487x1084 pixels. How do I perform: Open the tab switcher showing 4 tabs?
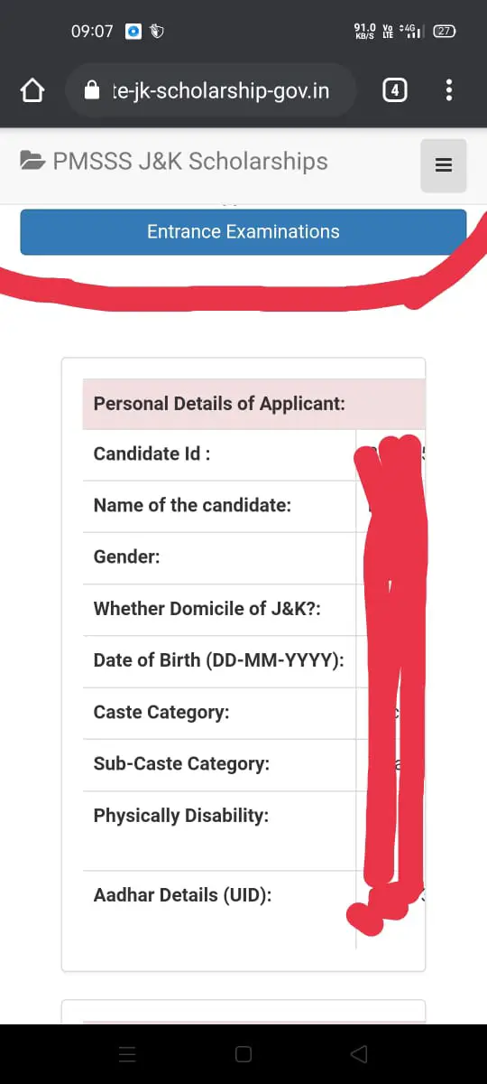394,90
